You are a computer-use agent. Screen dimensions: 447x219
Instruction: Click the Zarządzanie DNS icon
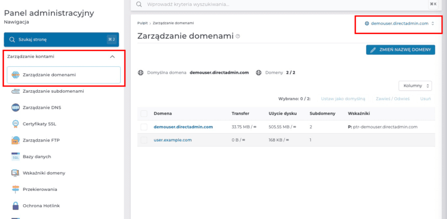(x=15, y=108)
